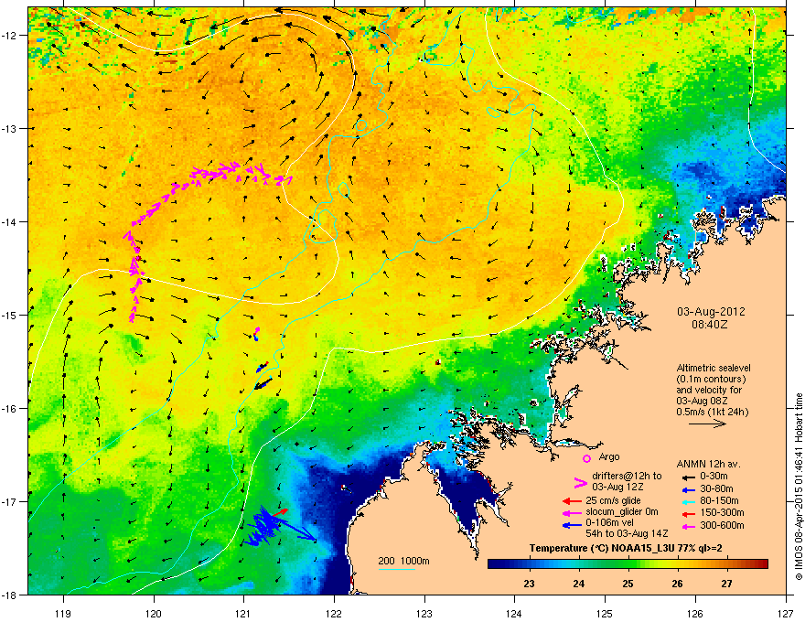
Task: Click the "03-Aug-2012" date label
Action: pos(711,312)
